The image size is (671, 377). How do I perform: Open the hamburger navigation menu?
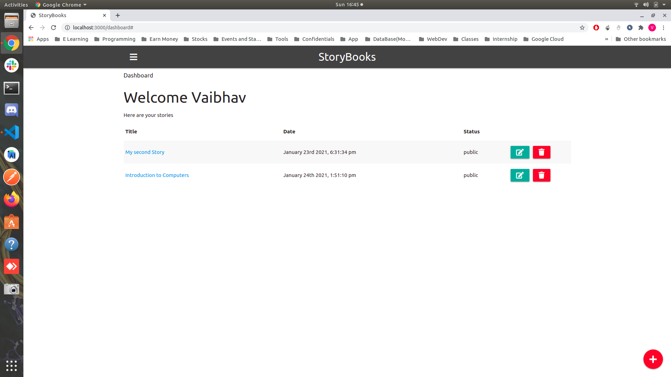coord(133,57)
